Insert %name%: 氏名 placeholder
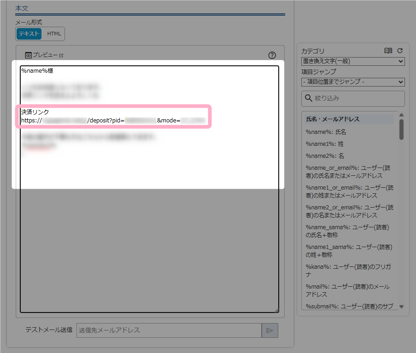416x353 pixels. click(x=326, y=132)
